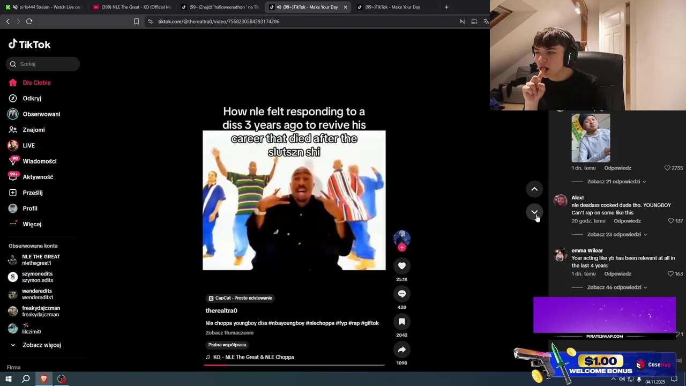
Task: Click the tiktok.com address bar URL
Action: tap(219, 21)
